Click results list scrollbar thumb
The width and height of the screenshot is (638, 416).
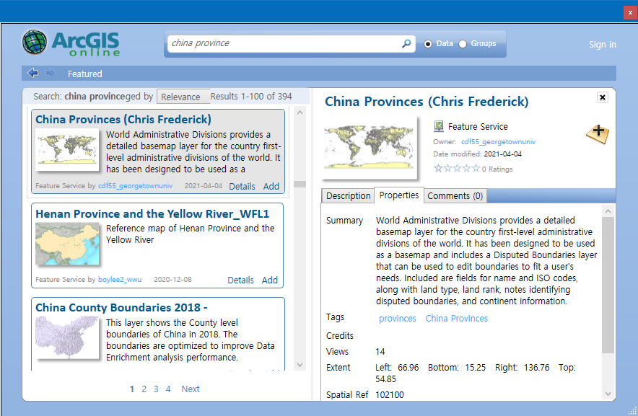(300, 185)
